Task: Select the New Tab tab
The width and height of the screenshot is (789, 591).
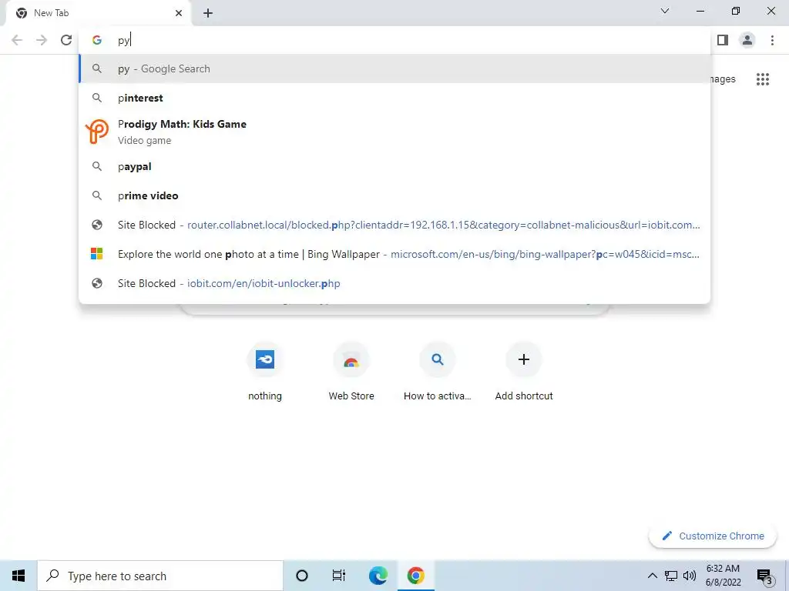Action: pyautogui.click(x=98, y=13)
